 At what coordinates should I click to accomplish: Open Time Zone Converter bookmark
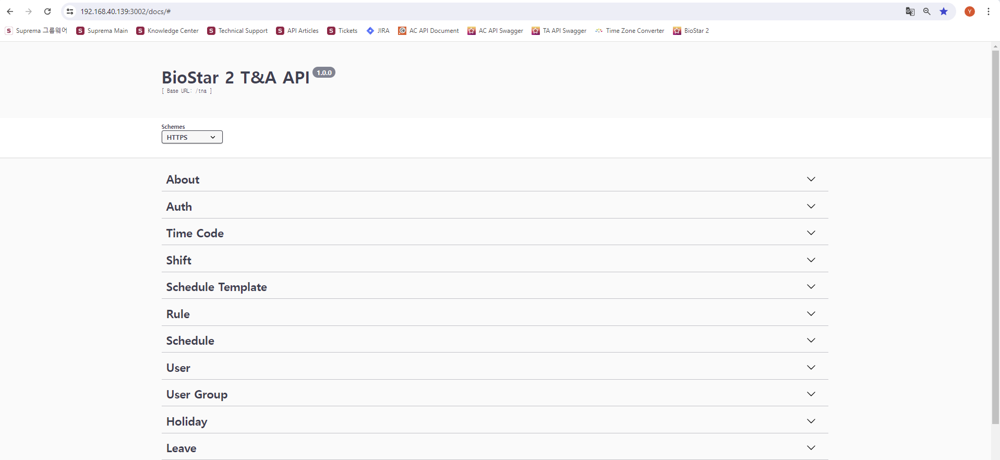click(x=630, y=31)
